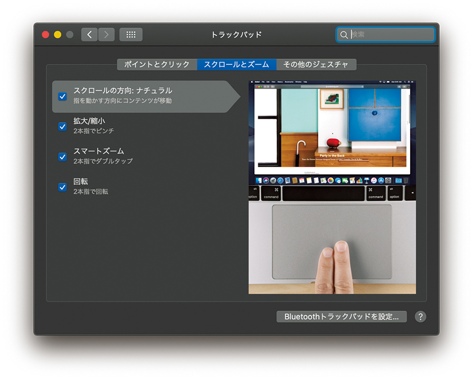The height and width of the screenshot is (380, 473).
Task: Turn off the 回転 checkbox
Action: click(x=62, y=187)
